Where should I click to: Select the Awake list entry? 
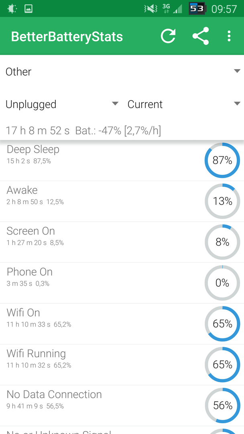pos(122,201)
